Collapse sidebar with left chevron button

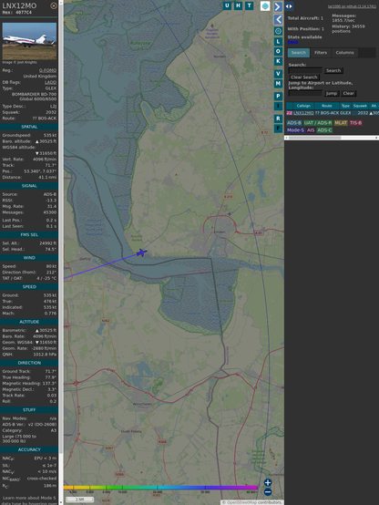[x=278, y=20]
